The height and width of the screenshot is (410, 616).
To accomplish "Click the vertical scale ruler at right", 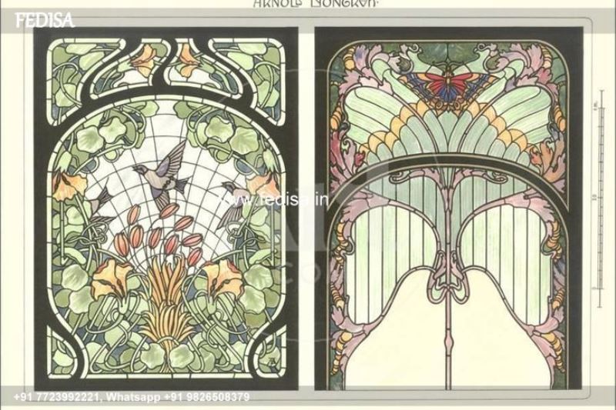I will click(601, 198).
